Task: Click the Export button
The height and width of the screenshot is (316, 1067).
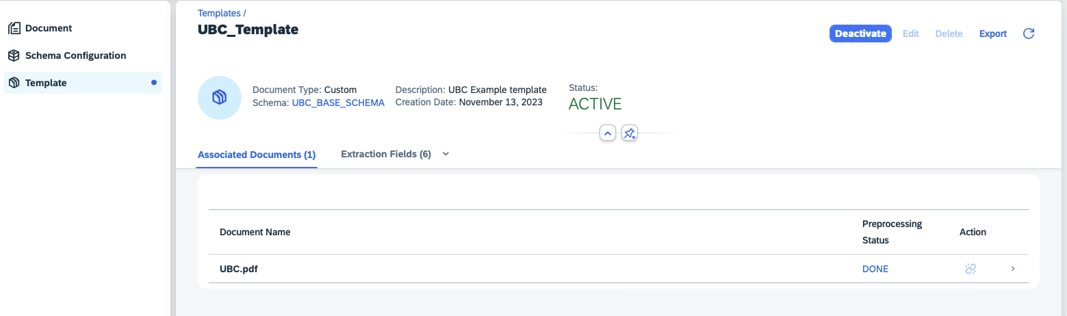Action: coord(992,34)
